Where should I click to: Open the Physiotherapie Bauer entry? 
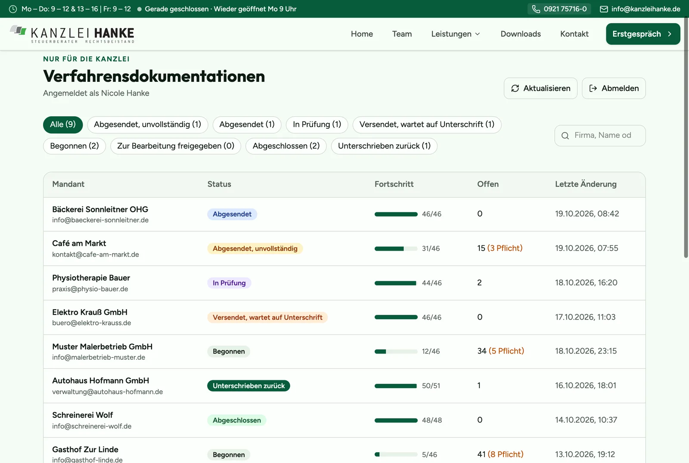click(x=344, y=283)
